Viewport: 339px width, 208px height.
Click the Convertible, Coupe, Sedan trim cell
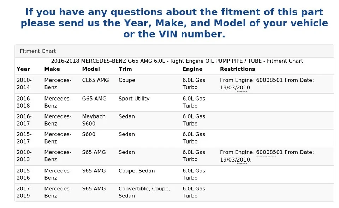(x=144, y=192)
